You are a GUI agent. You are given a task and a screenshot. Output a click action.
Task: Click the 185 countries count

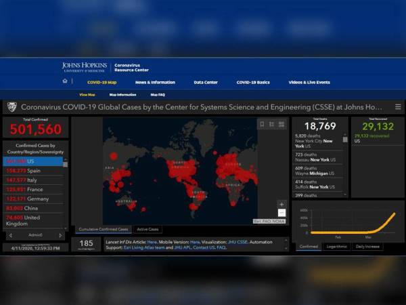(x=86, y=243)
